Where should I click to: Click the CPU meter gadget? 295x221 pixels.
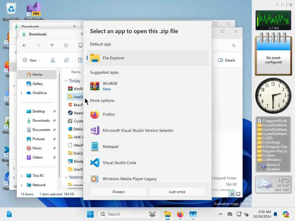tap(273, 20)
